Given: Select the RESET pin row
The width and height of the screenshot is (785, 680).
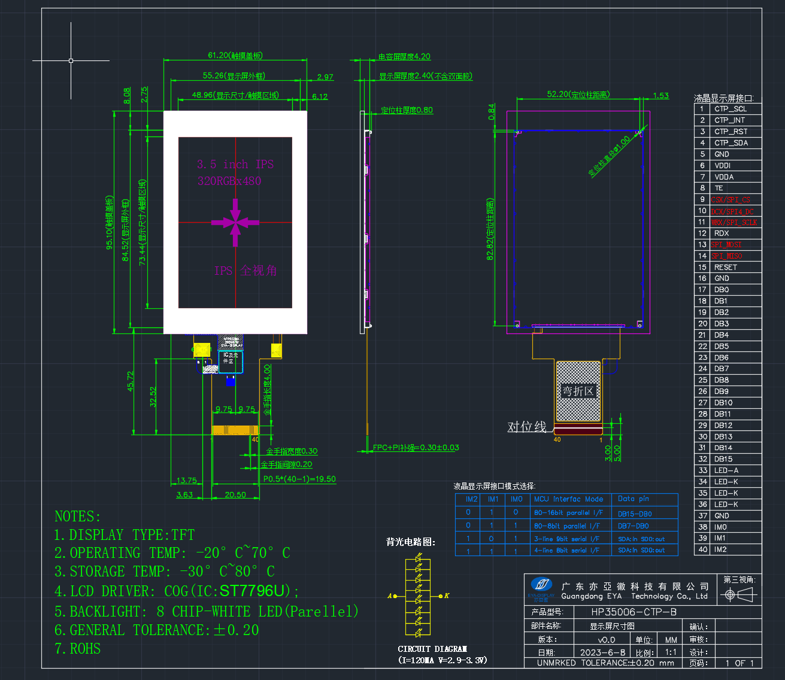Looking at the screenshot, I should [x=728, y=268].
